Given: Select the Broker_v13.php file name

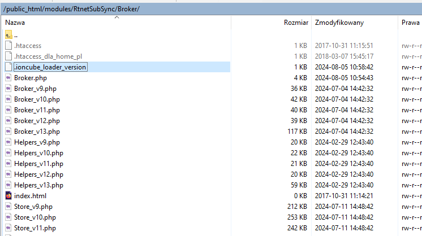Looking at the screenshot, I should coord(37,132).
